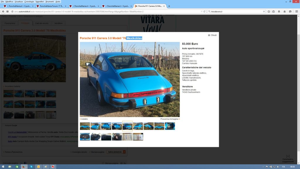Go to previous image with Indietro
Screen dimensions: 300x169
click(84, 119)
